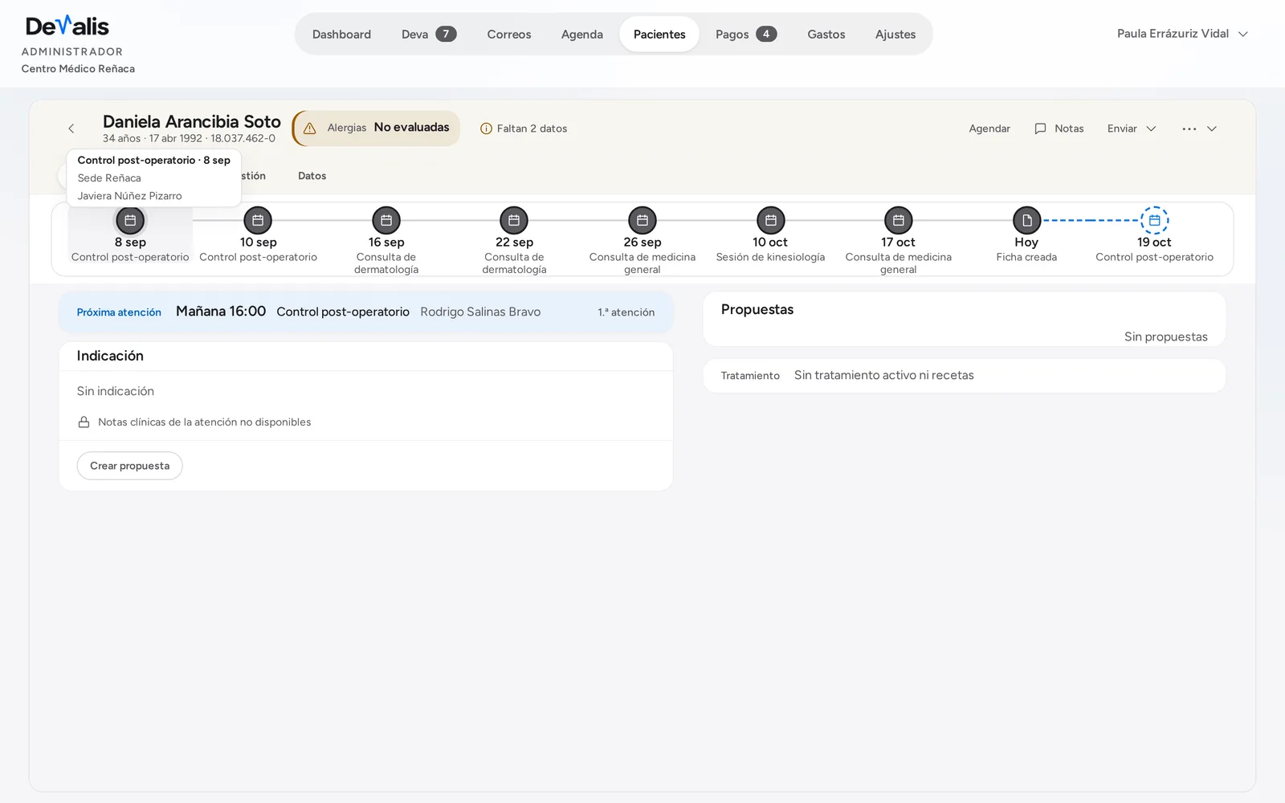Image resolution: width=1285 pixels, height=803 pixels.
Task: Click the Crear propuesta button
Action: (130, 466)
